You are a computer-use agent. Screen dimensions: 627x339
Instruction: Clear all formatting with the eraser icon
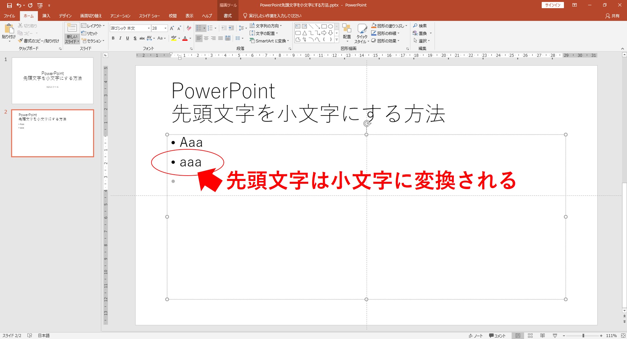[x=189, y=28]
